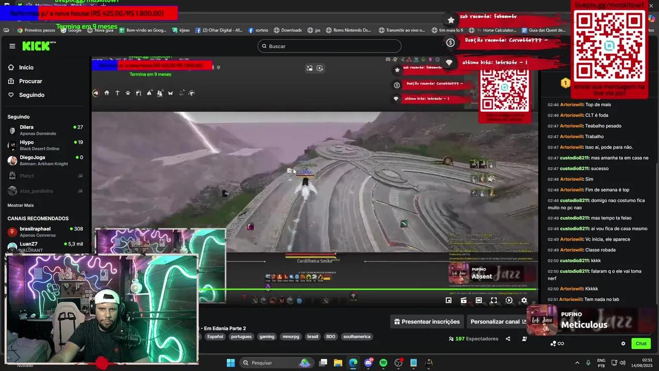659x371 pixels.
Task: Open recommended channel LuanZ7
Action: [x=45, y=246]
